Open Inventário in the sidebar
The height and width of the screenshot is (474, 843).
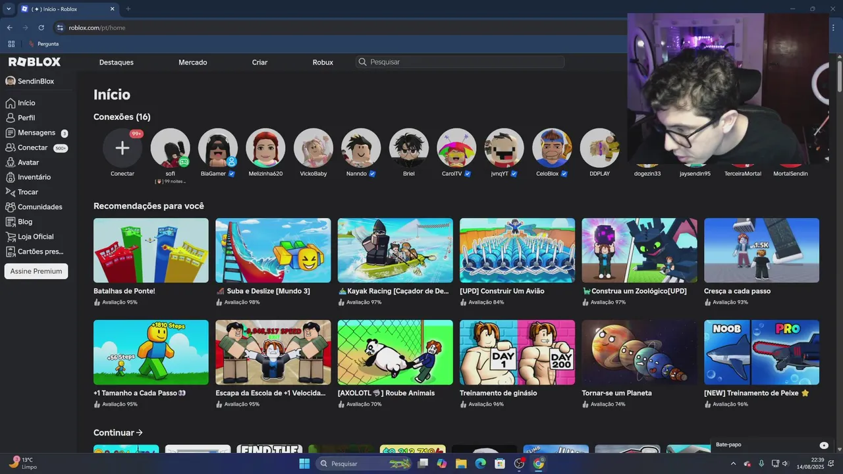(x=28, y=177)
